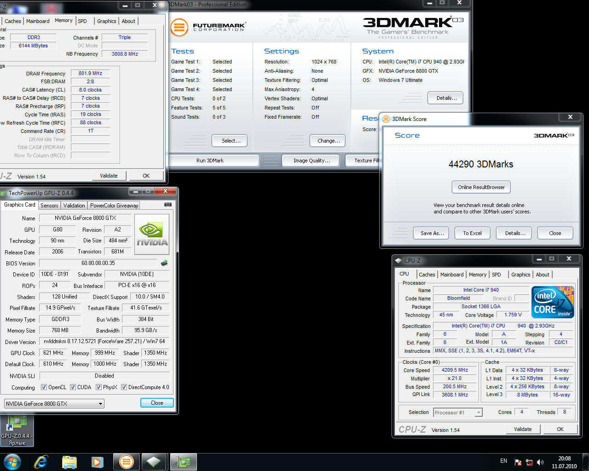Image resolution: width=589 pixels, height=471 pixels.
Task: Click the DRAM Frequency 801.9 MHz value
Action: click(90, 73)
